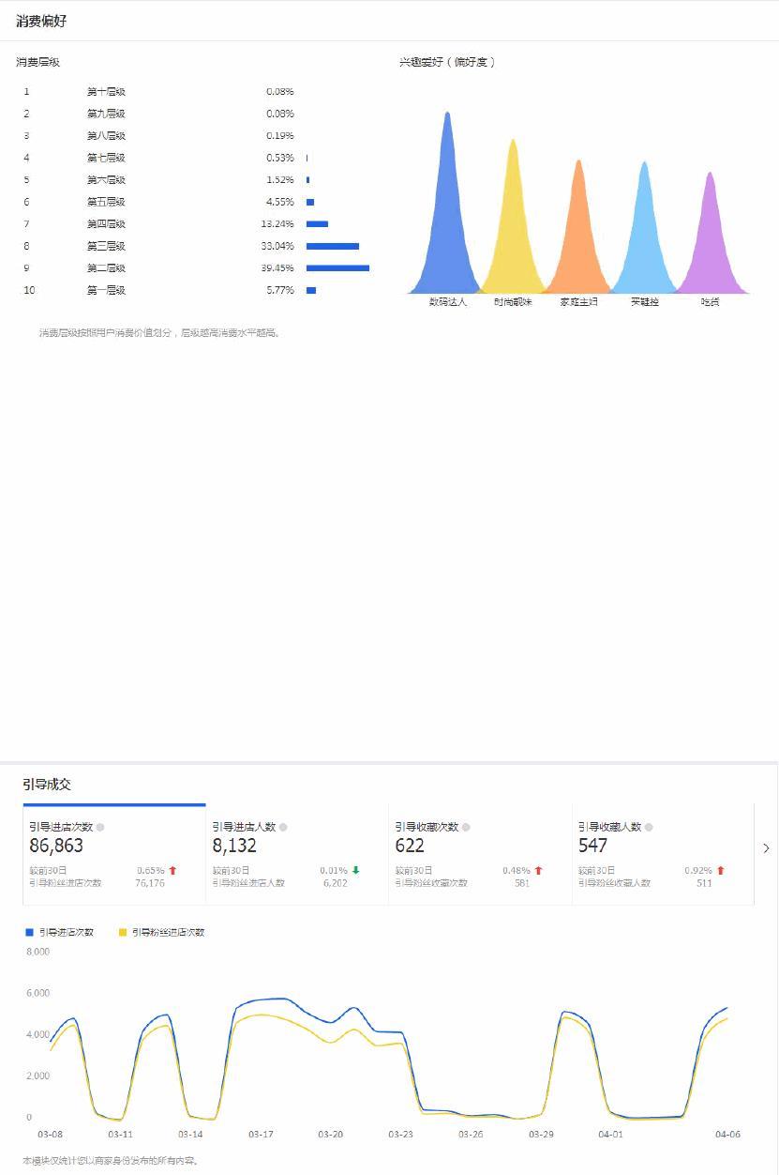Click the 家庭主妇 axis label
This screenshot has height=1175, width=779.
578,302
